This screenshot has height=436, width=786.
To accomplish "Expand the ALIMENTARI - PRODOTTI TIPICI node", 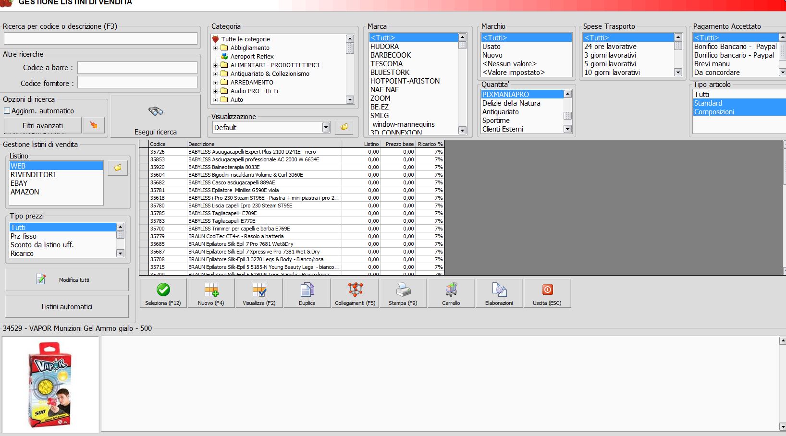I will [x=216, y=65].
